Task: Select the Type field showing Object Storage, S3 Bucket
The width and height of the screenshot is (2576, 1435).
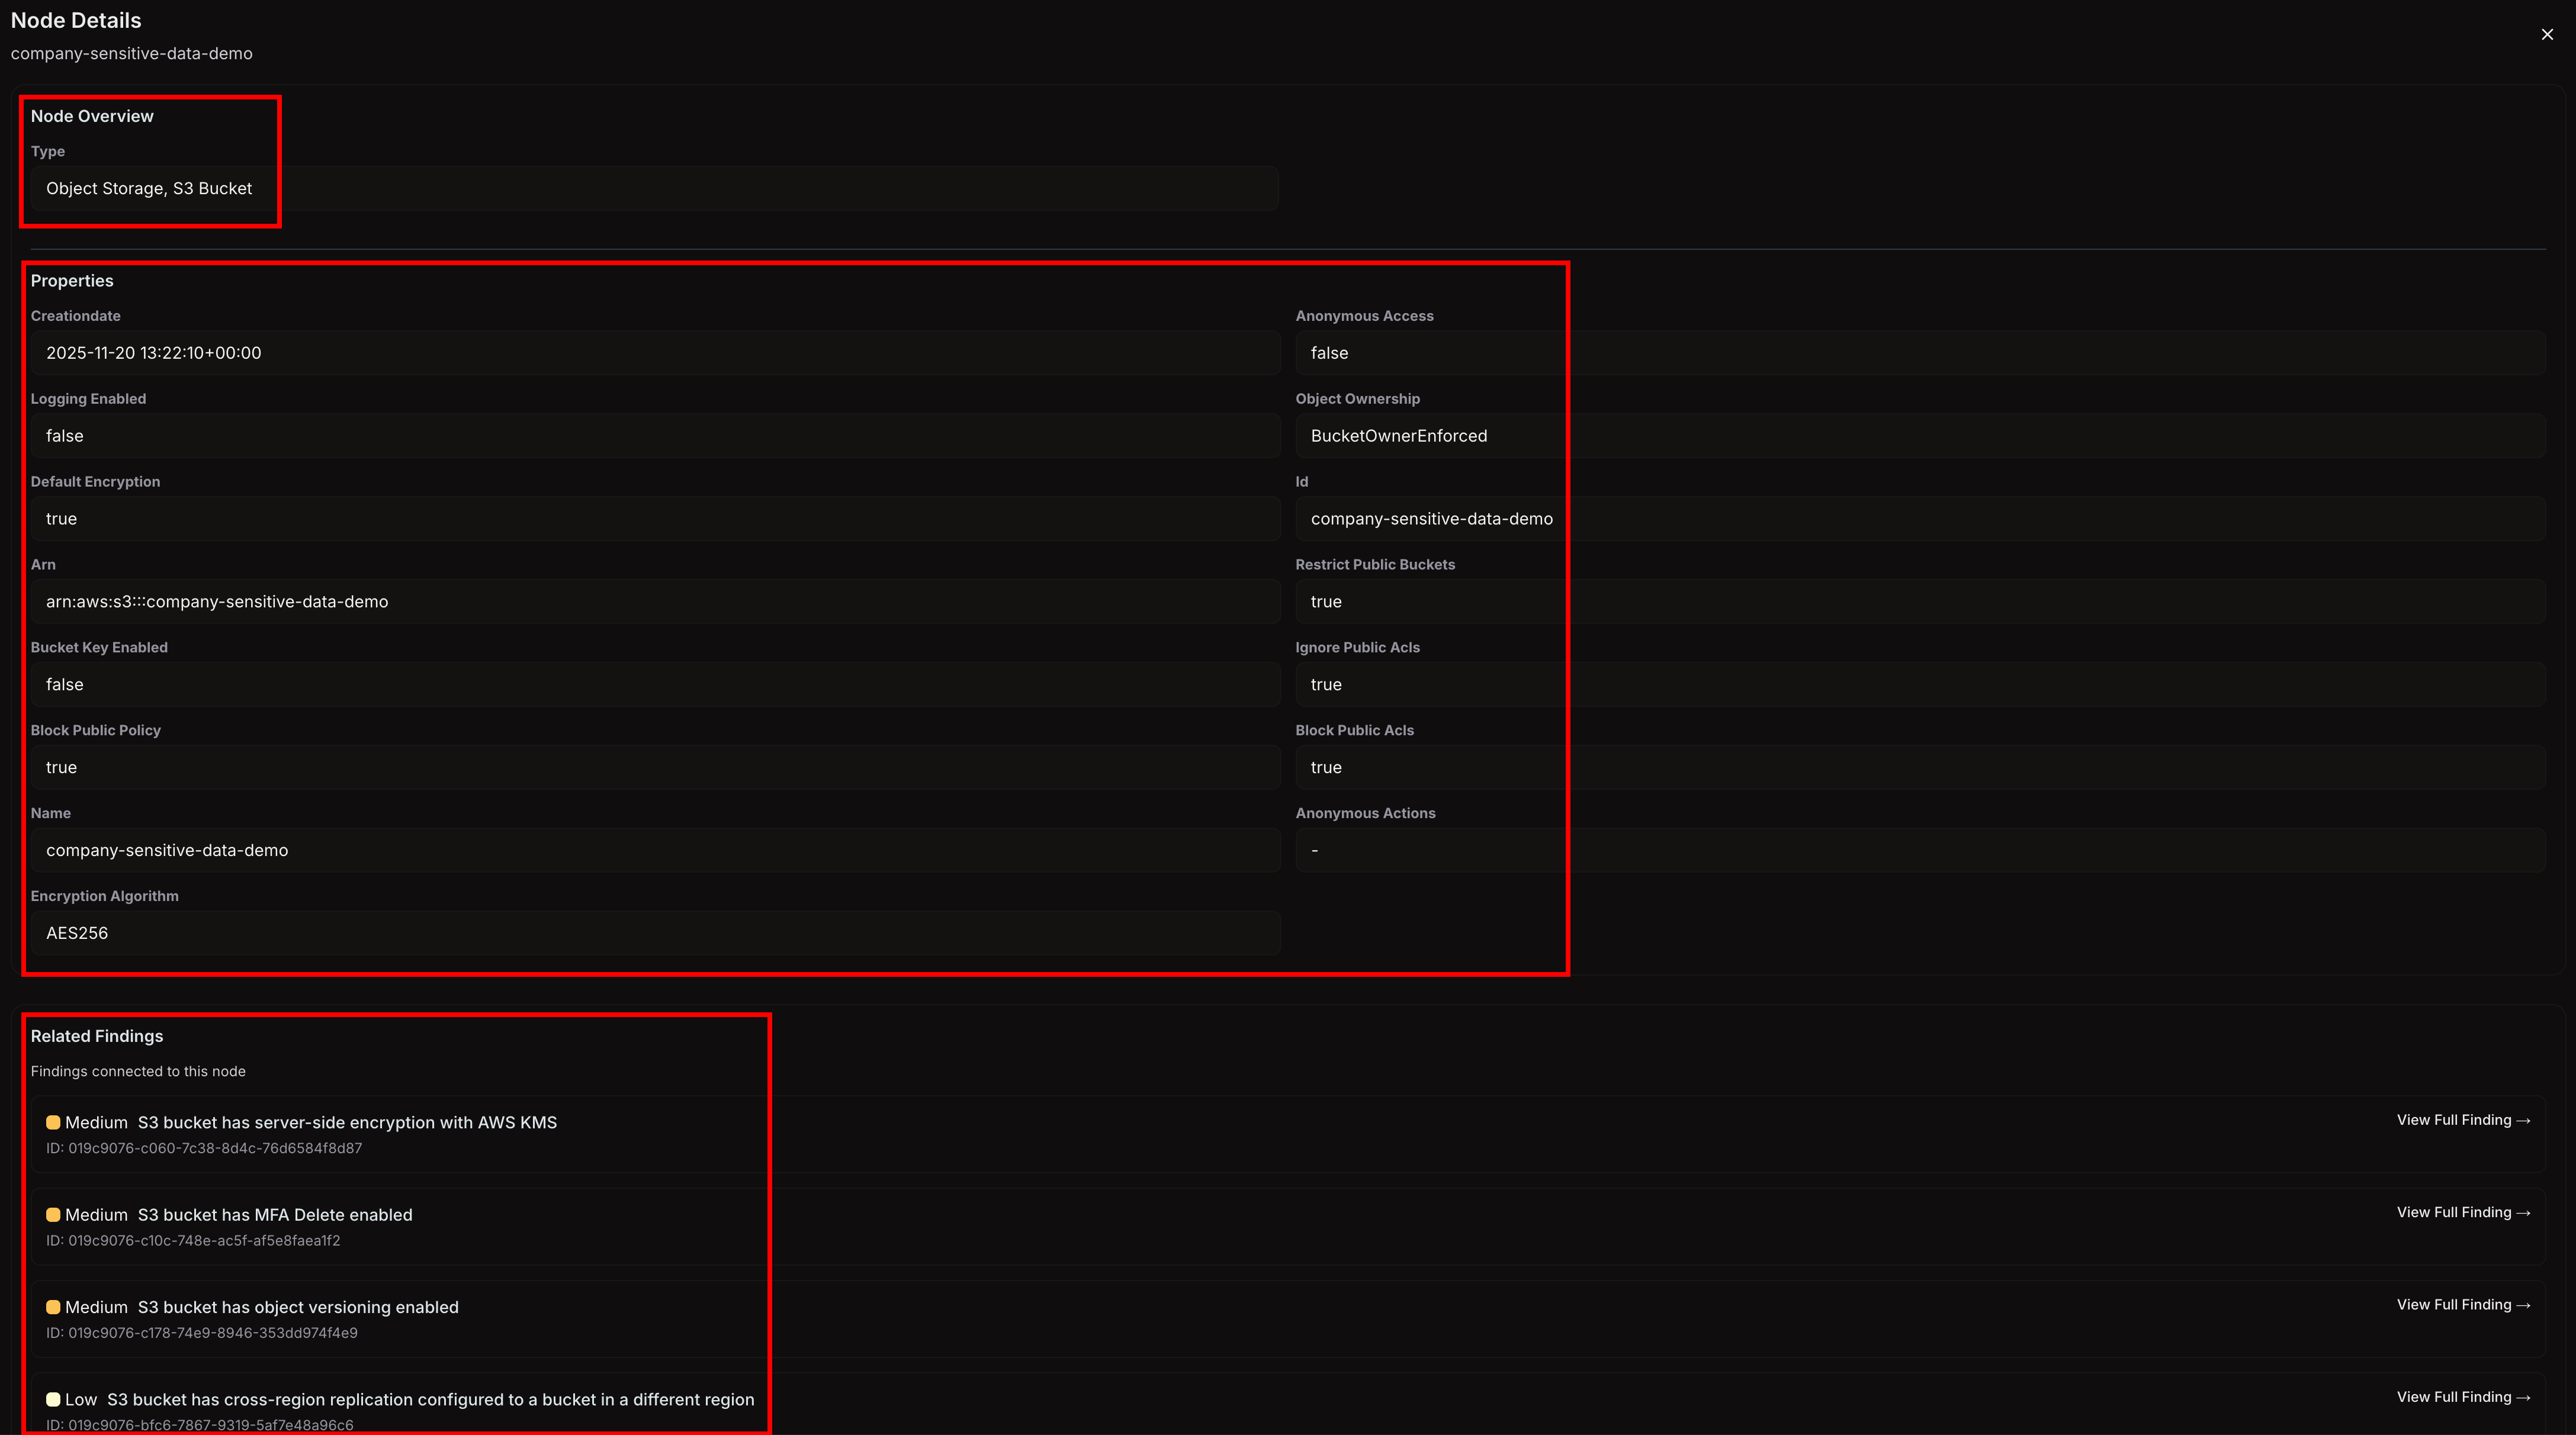Action: pos(650,188)
